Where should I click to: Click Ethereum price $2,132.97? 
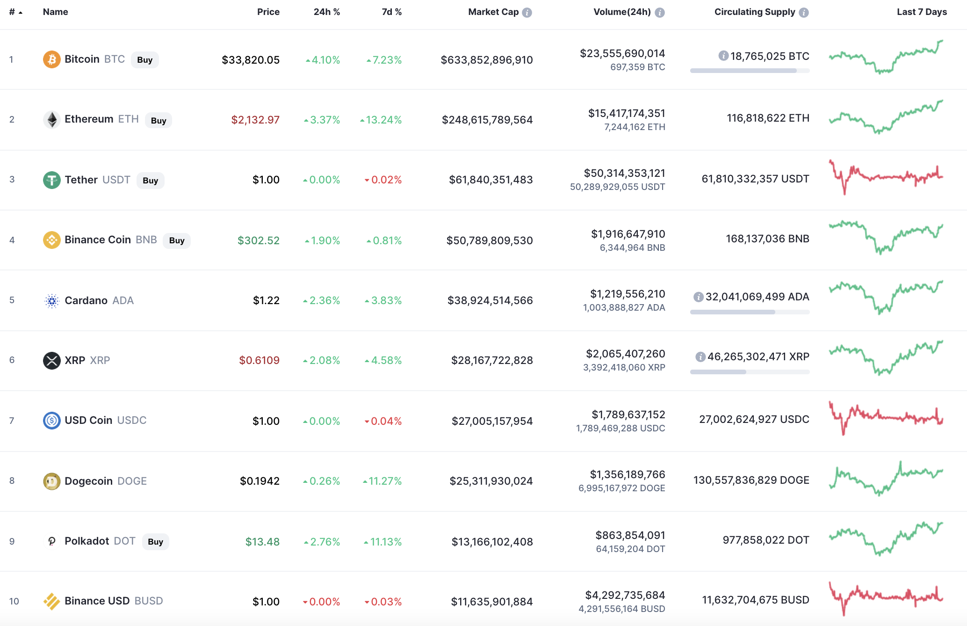(255, 120)
